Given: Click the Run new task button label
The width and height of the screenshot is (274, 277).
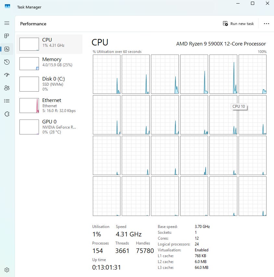Looking at the screenshot, I should click(242, 24).
